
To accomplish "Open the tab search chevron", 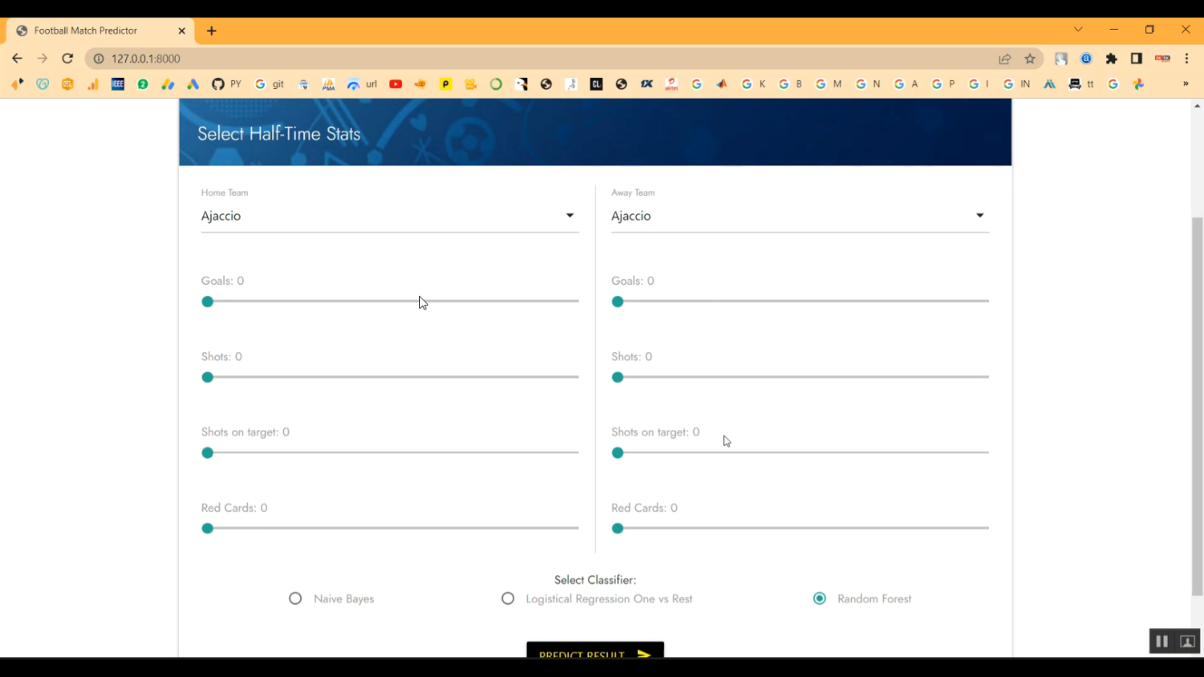I will point(1078,30).
